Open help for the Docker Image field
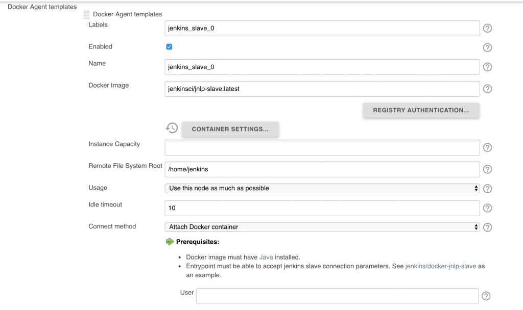The image size is (523, 310). coord(487,89)
